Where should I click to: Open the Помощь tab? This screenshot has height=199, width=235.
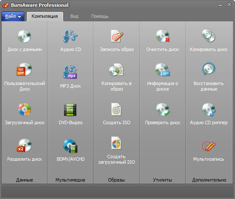point(100,16)
